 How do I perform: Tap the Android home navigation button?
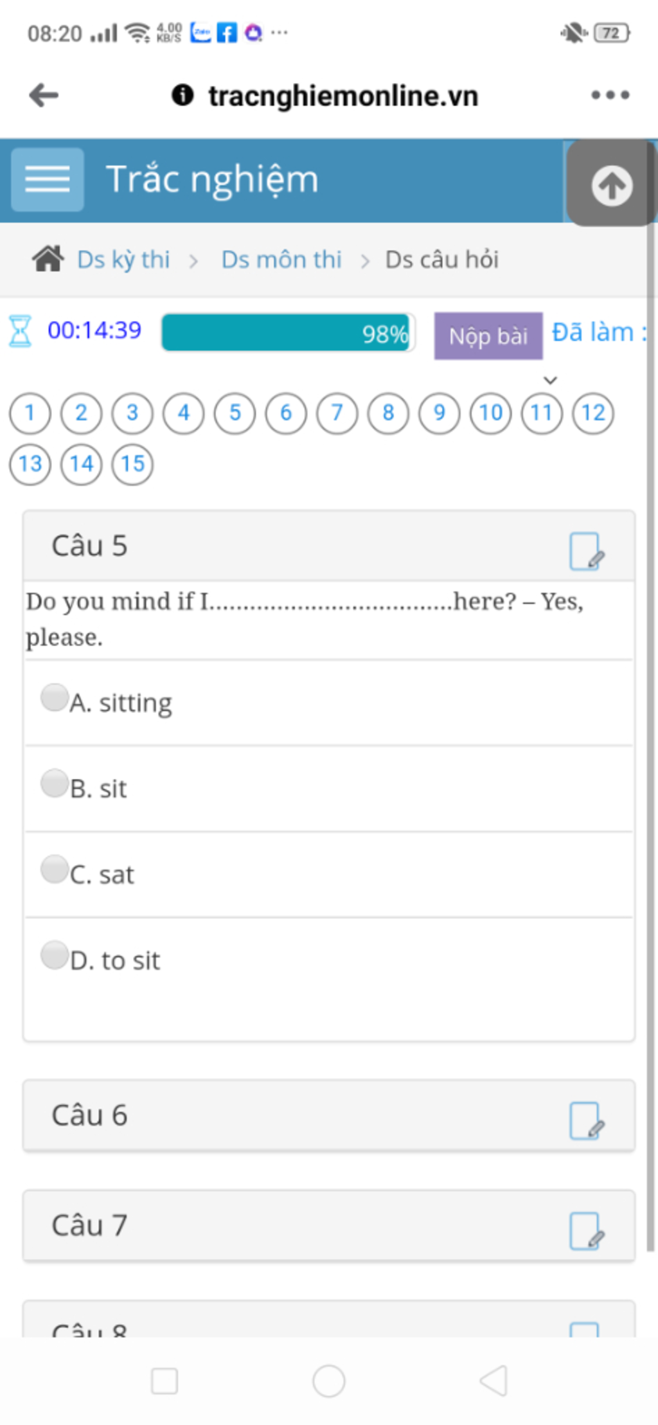329,1381
